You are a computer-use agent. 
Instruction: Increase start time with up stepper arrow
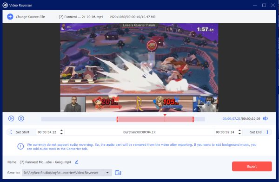[x=61, y=130]
